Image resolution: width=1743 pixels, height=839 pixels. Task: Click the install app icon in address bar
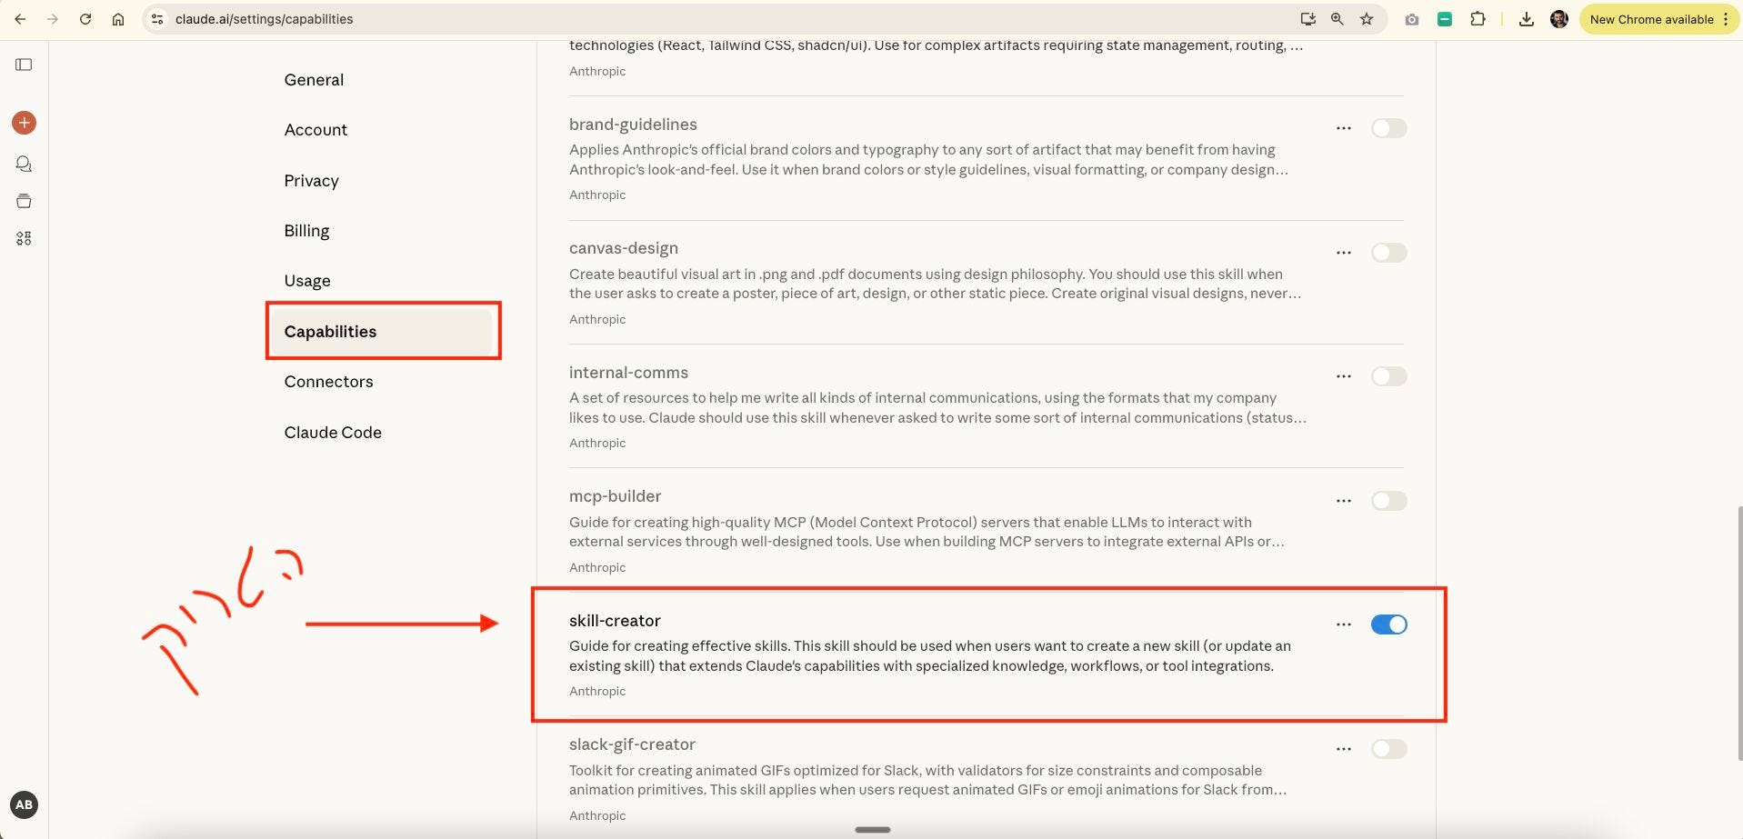click(x=1307, y=19)
